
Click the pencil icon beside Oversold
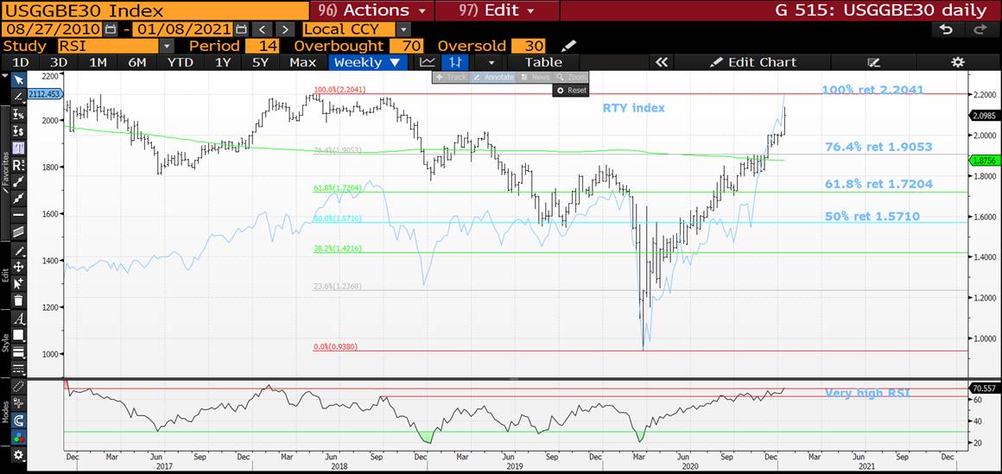pos(568,46)
